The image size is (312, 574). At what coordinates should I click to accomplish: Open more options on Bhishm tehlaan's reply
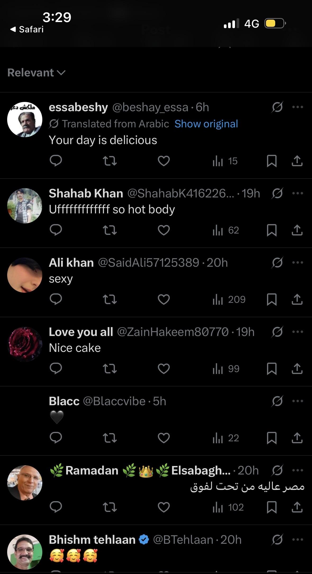tap(297, 540)
